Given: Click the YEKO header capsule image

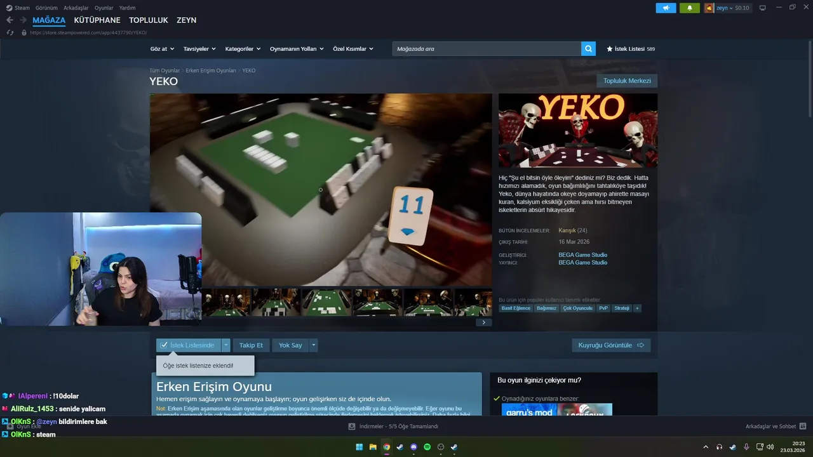Looking at the screenshot, I should [578, 131].
